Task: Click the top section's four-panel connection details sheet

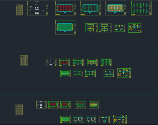Action: coord(119,28)
